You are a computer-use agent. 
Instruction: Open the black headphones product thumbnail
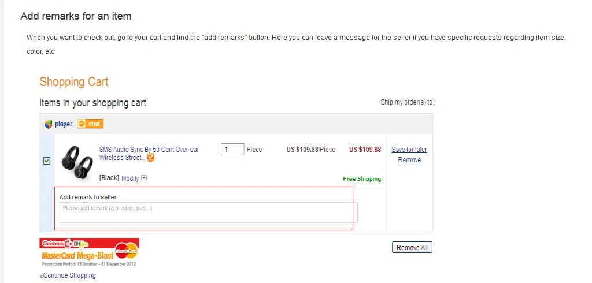[77, 162]
